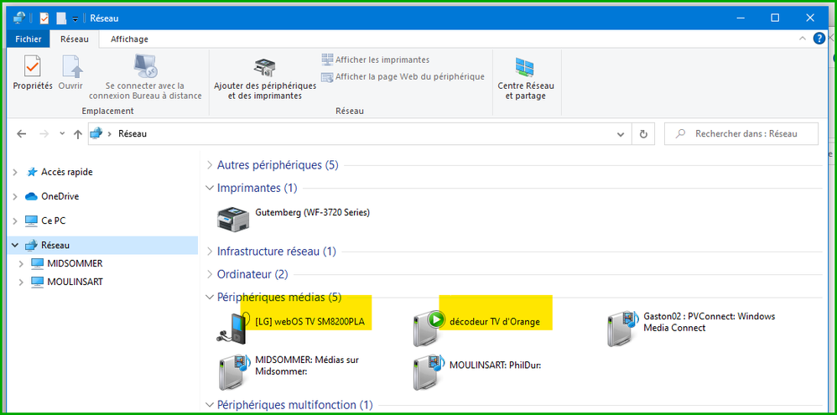Open the address bar history dropdown
The height and width of the screenshot is (415, 837).
tap(621, 134)
